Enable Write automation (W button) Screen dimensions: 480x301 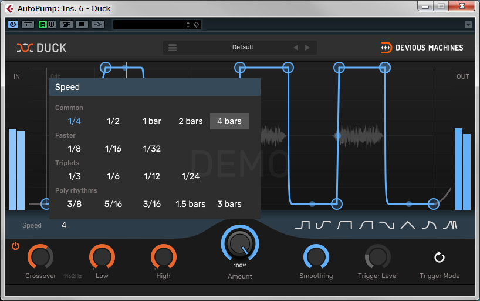coord(52,25)
